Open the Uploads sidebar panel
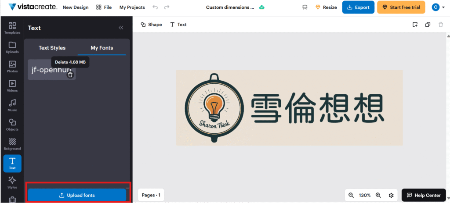This screenshot has height=203, width=450. click(12, 47)
